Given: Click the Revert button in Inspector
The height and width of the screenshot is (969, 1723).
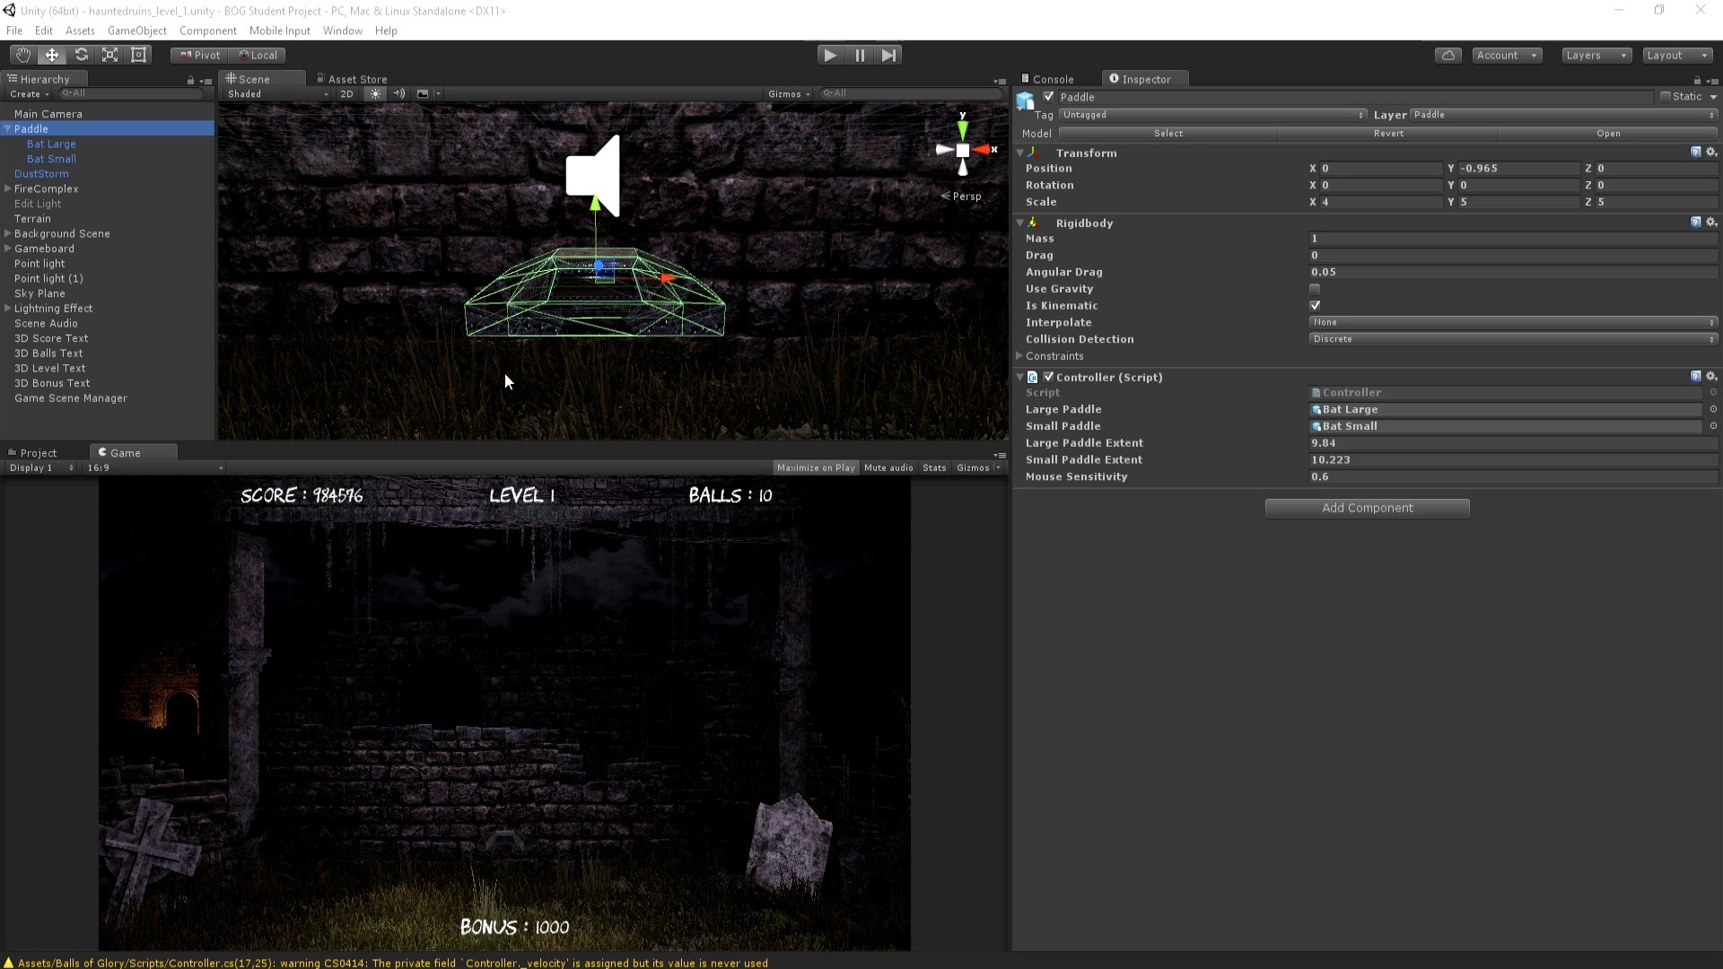Looking at the screenshot, I should pyautogui.click(x=1388, y=133).
